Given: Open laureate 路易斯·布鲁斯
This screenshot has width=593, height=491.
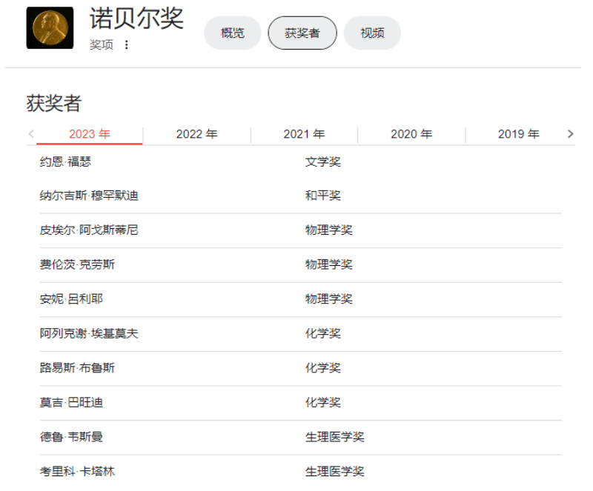Looking at the screenshot, I should [x=77, y=368].
